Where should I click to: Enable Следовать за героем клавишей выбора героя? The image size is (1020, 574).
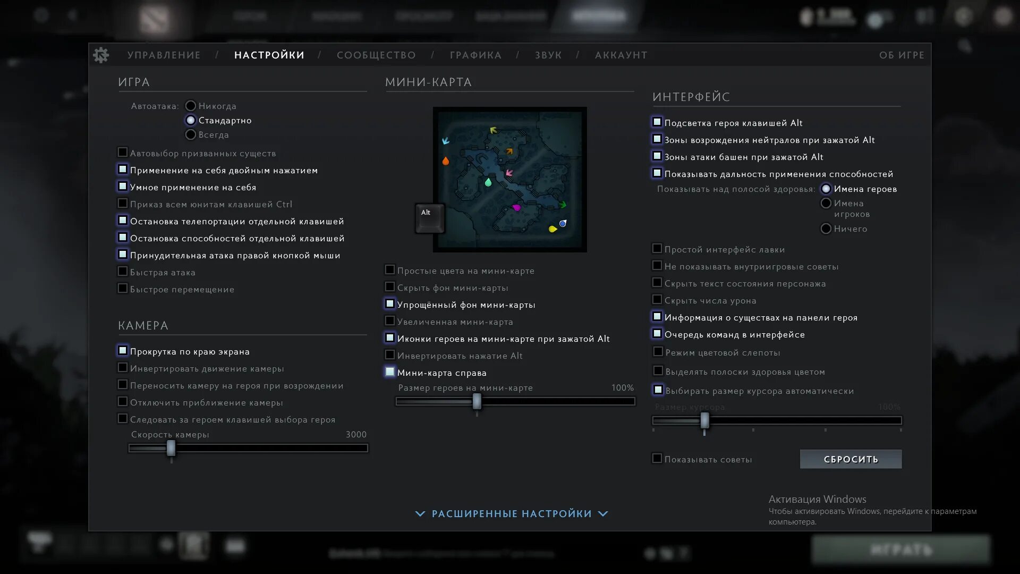123,419
